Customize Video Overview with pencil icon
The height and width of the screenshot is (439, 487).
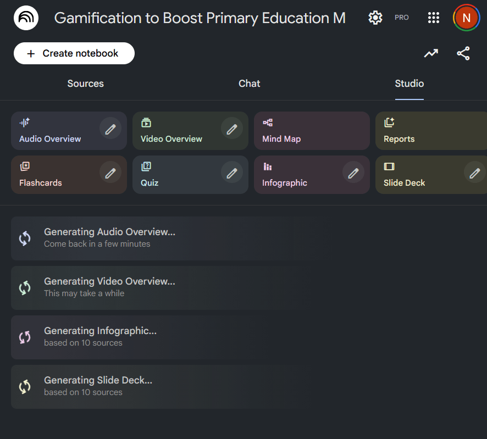(232, 129)
